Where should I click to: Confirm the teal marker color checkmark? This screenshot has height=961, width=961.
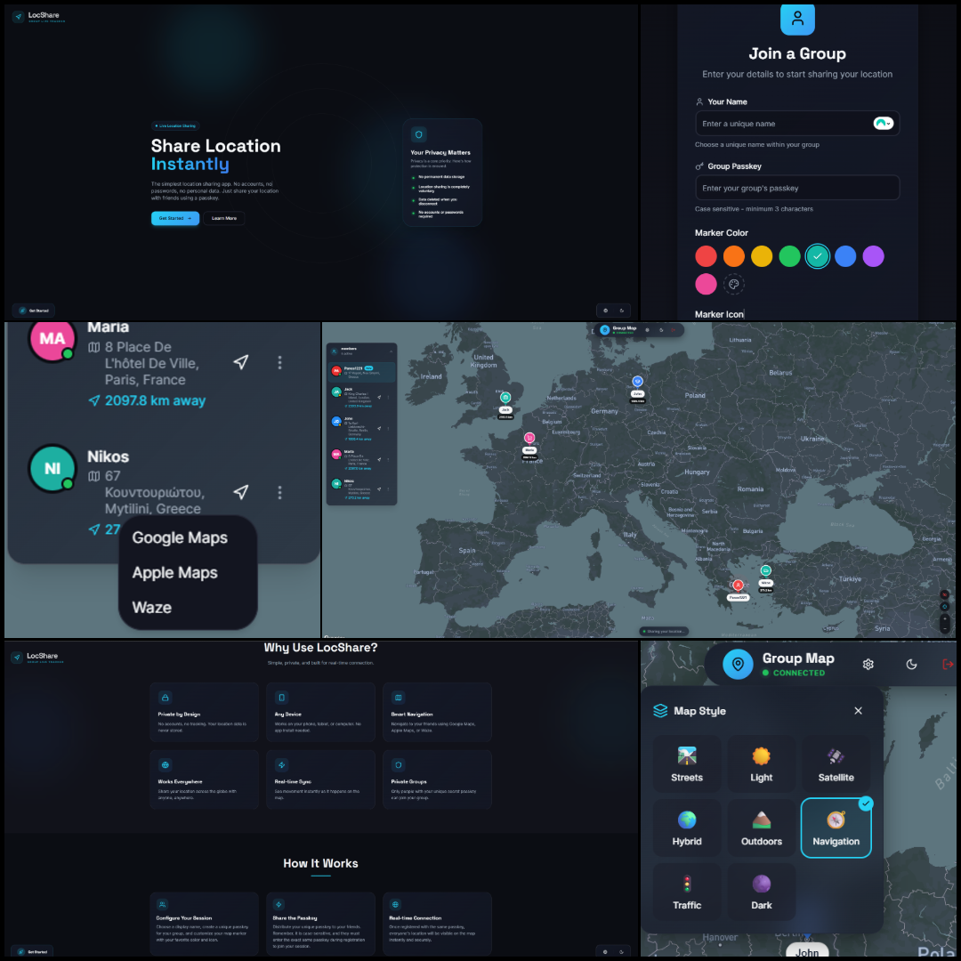(817, 255)
